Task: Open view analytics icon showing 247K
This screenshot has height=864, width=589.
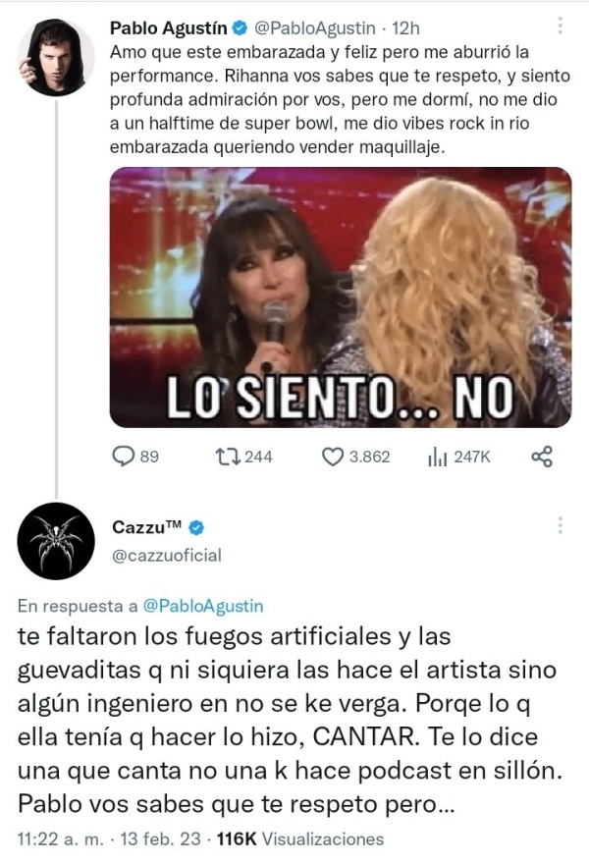Action: pos(437,457)
